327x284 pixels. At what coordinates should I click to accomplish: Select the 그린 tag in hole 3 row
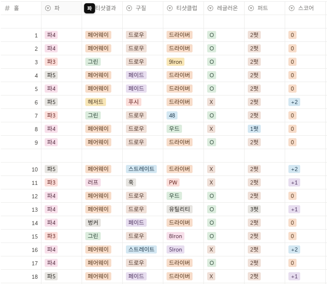(93, 62)
